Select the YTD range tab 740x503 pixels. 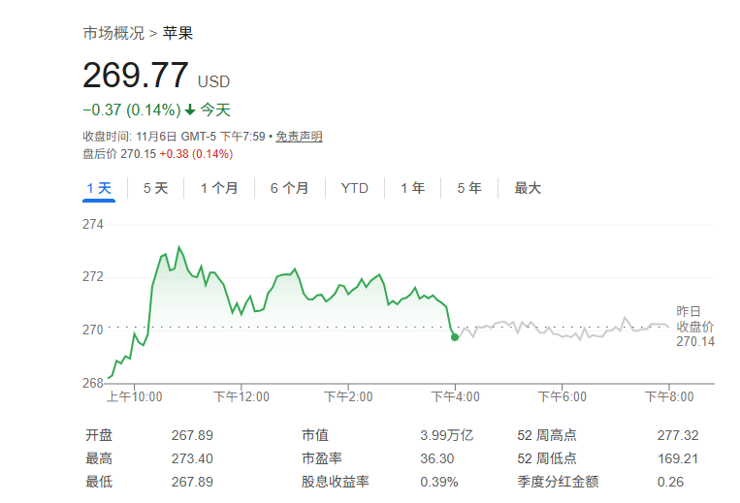pyautogui.click(x=354, y=189)
